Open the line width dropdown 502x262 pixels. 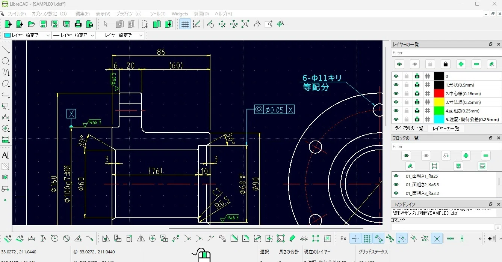click(74, 35)
